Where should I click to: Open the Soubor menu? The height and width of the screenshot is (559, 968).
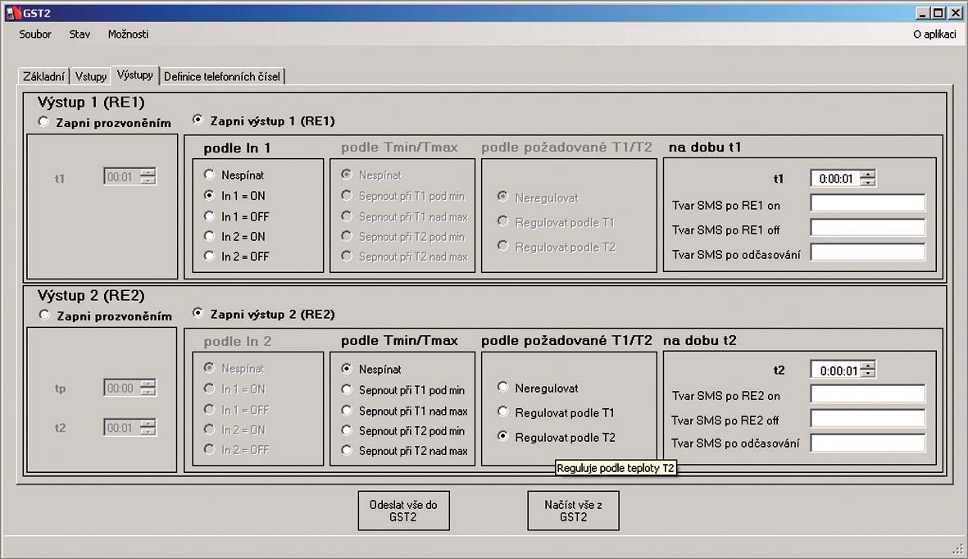pyautogui.click(x=35, y=34)
